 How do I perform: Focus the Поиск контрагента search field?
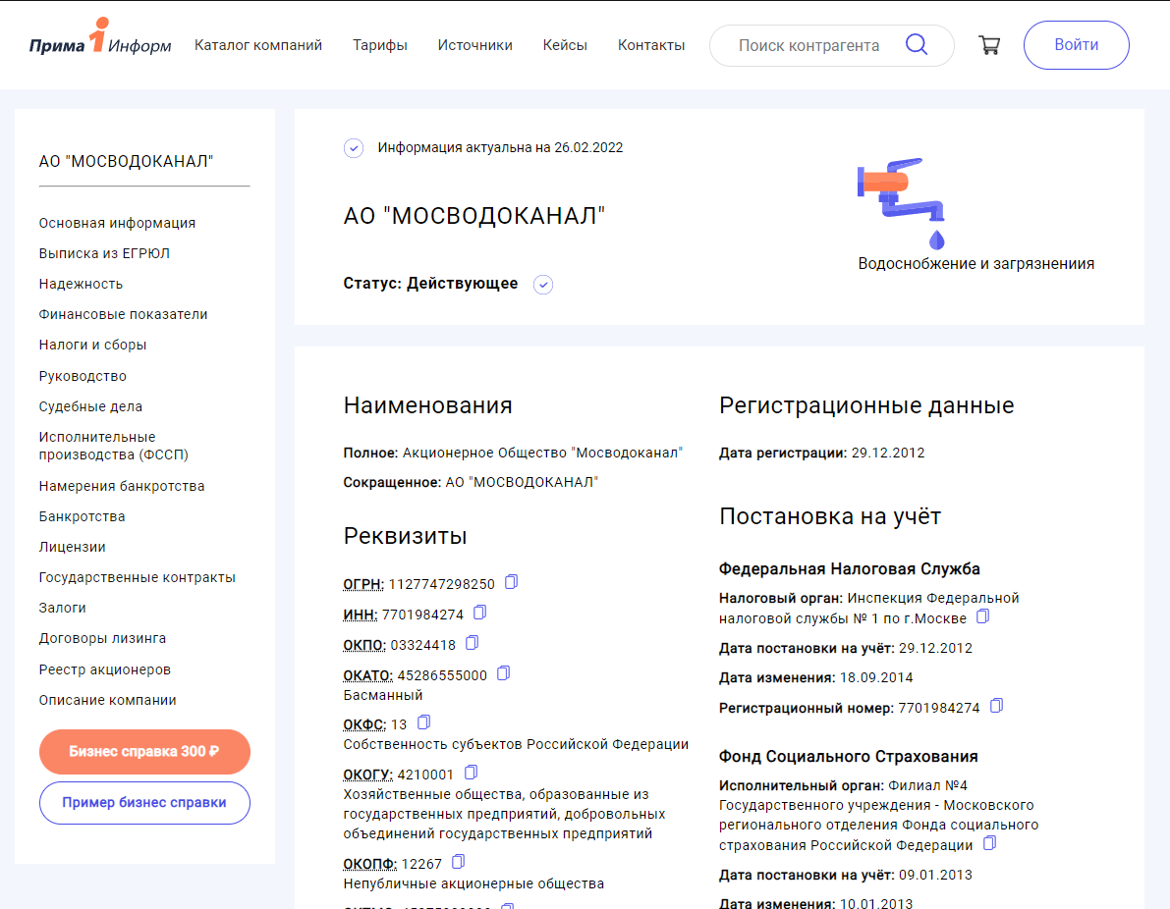(x=808, y=45)
